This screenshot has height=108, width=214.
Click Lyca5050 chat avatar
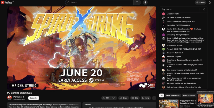coord(163,14)
